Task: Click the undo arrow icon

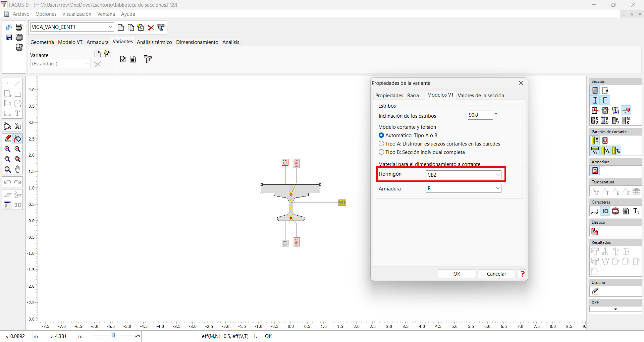Action: click(x=7, y=182)
